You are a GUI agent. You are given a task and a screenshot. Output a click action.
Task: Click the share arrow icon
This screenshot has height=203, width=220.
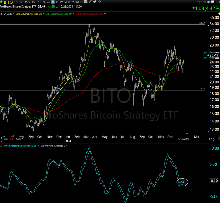(99, 2)
